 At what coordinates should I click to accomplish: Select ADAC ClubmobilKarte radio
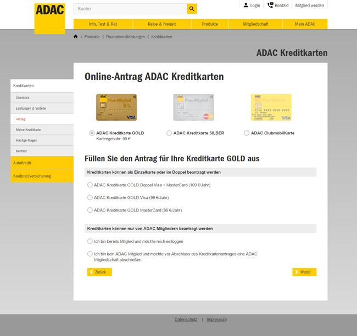pos(247,133)
